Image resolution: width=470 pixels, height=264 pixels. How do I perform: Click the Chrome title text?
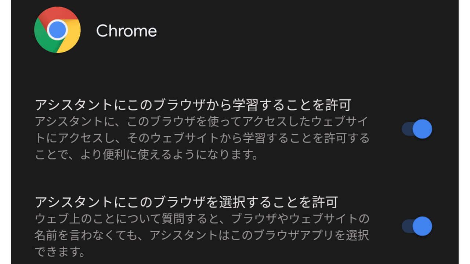click(126, 31)
